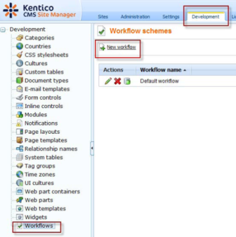Click the Time zones globe icon
Image resolution: width=236 pixels, height=237 pixels.
(x=19, y=175)
